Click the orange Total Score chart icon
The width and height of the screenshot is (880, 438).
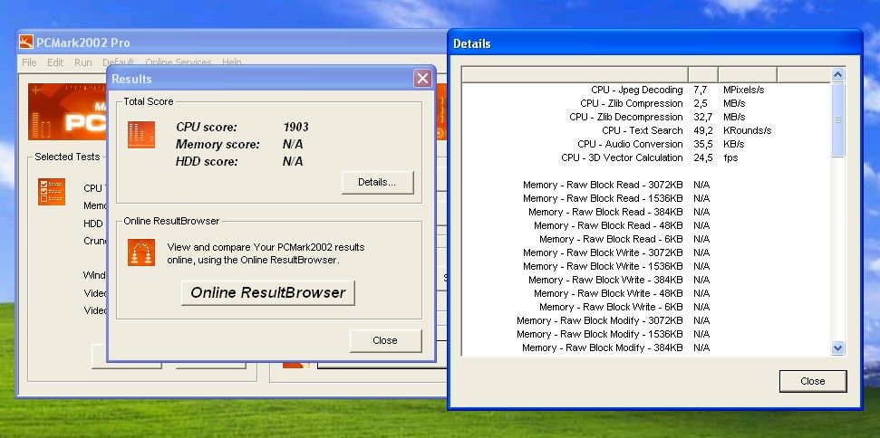point(140,135)
